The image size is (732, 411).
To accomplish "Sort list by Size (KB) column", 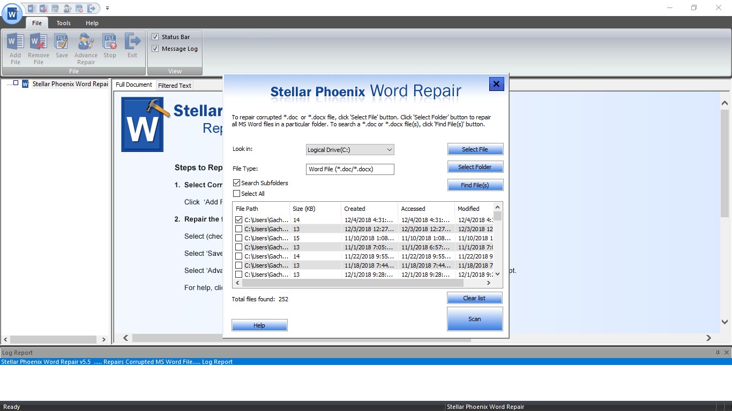I will 315,209.
